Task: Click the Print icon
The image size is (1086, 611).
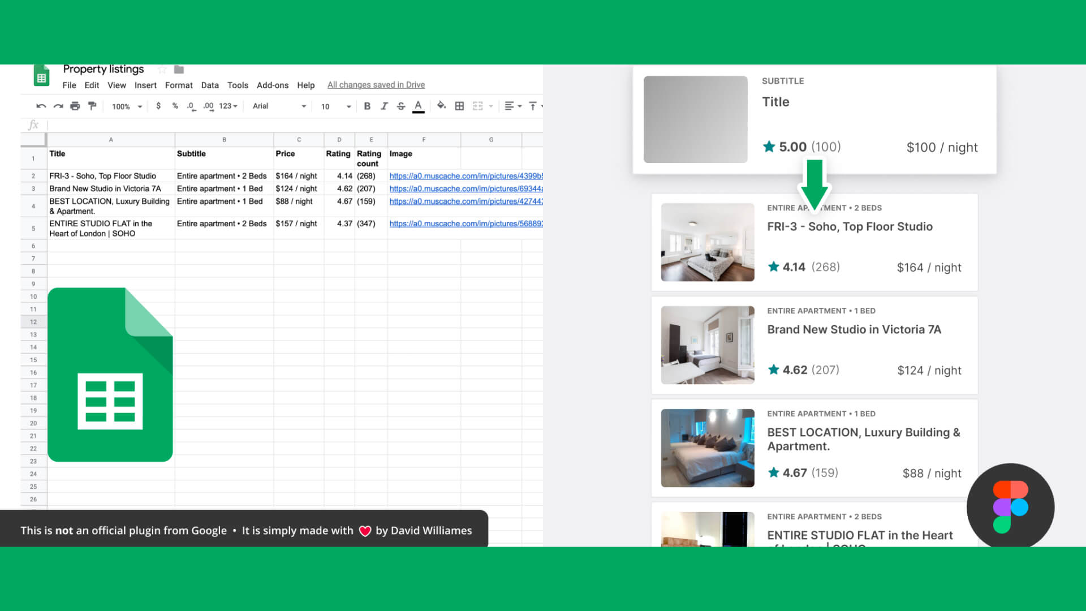Action: (x=75, y=106)
